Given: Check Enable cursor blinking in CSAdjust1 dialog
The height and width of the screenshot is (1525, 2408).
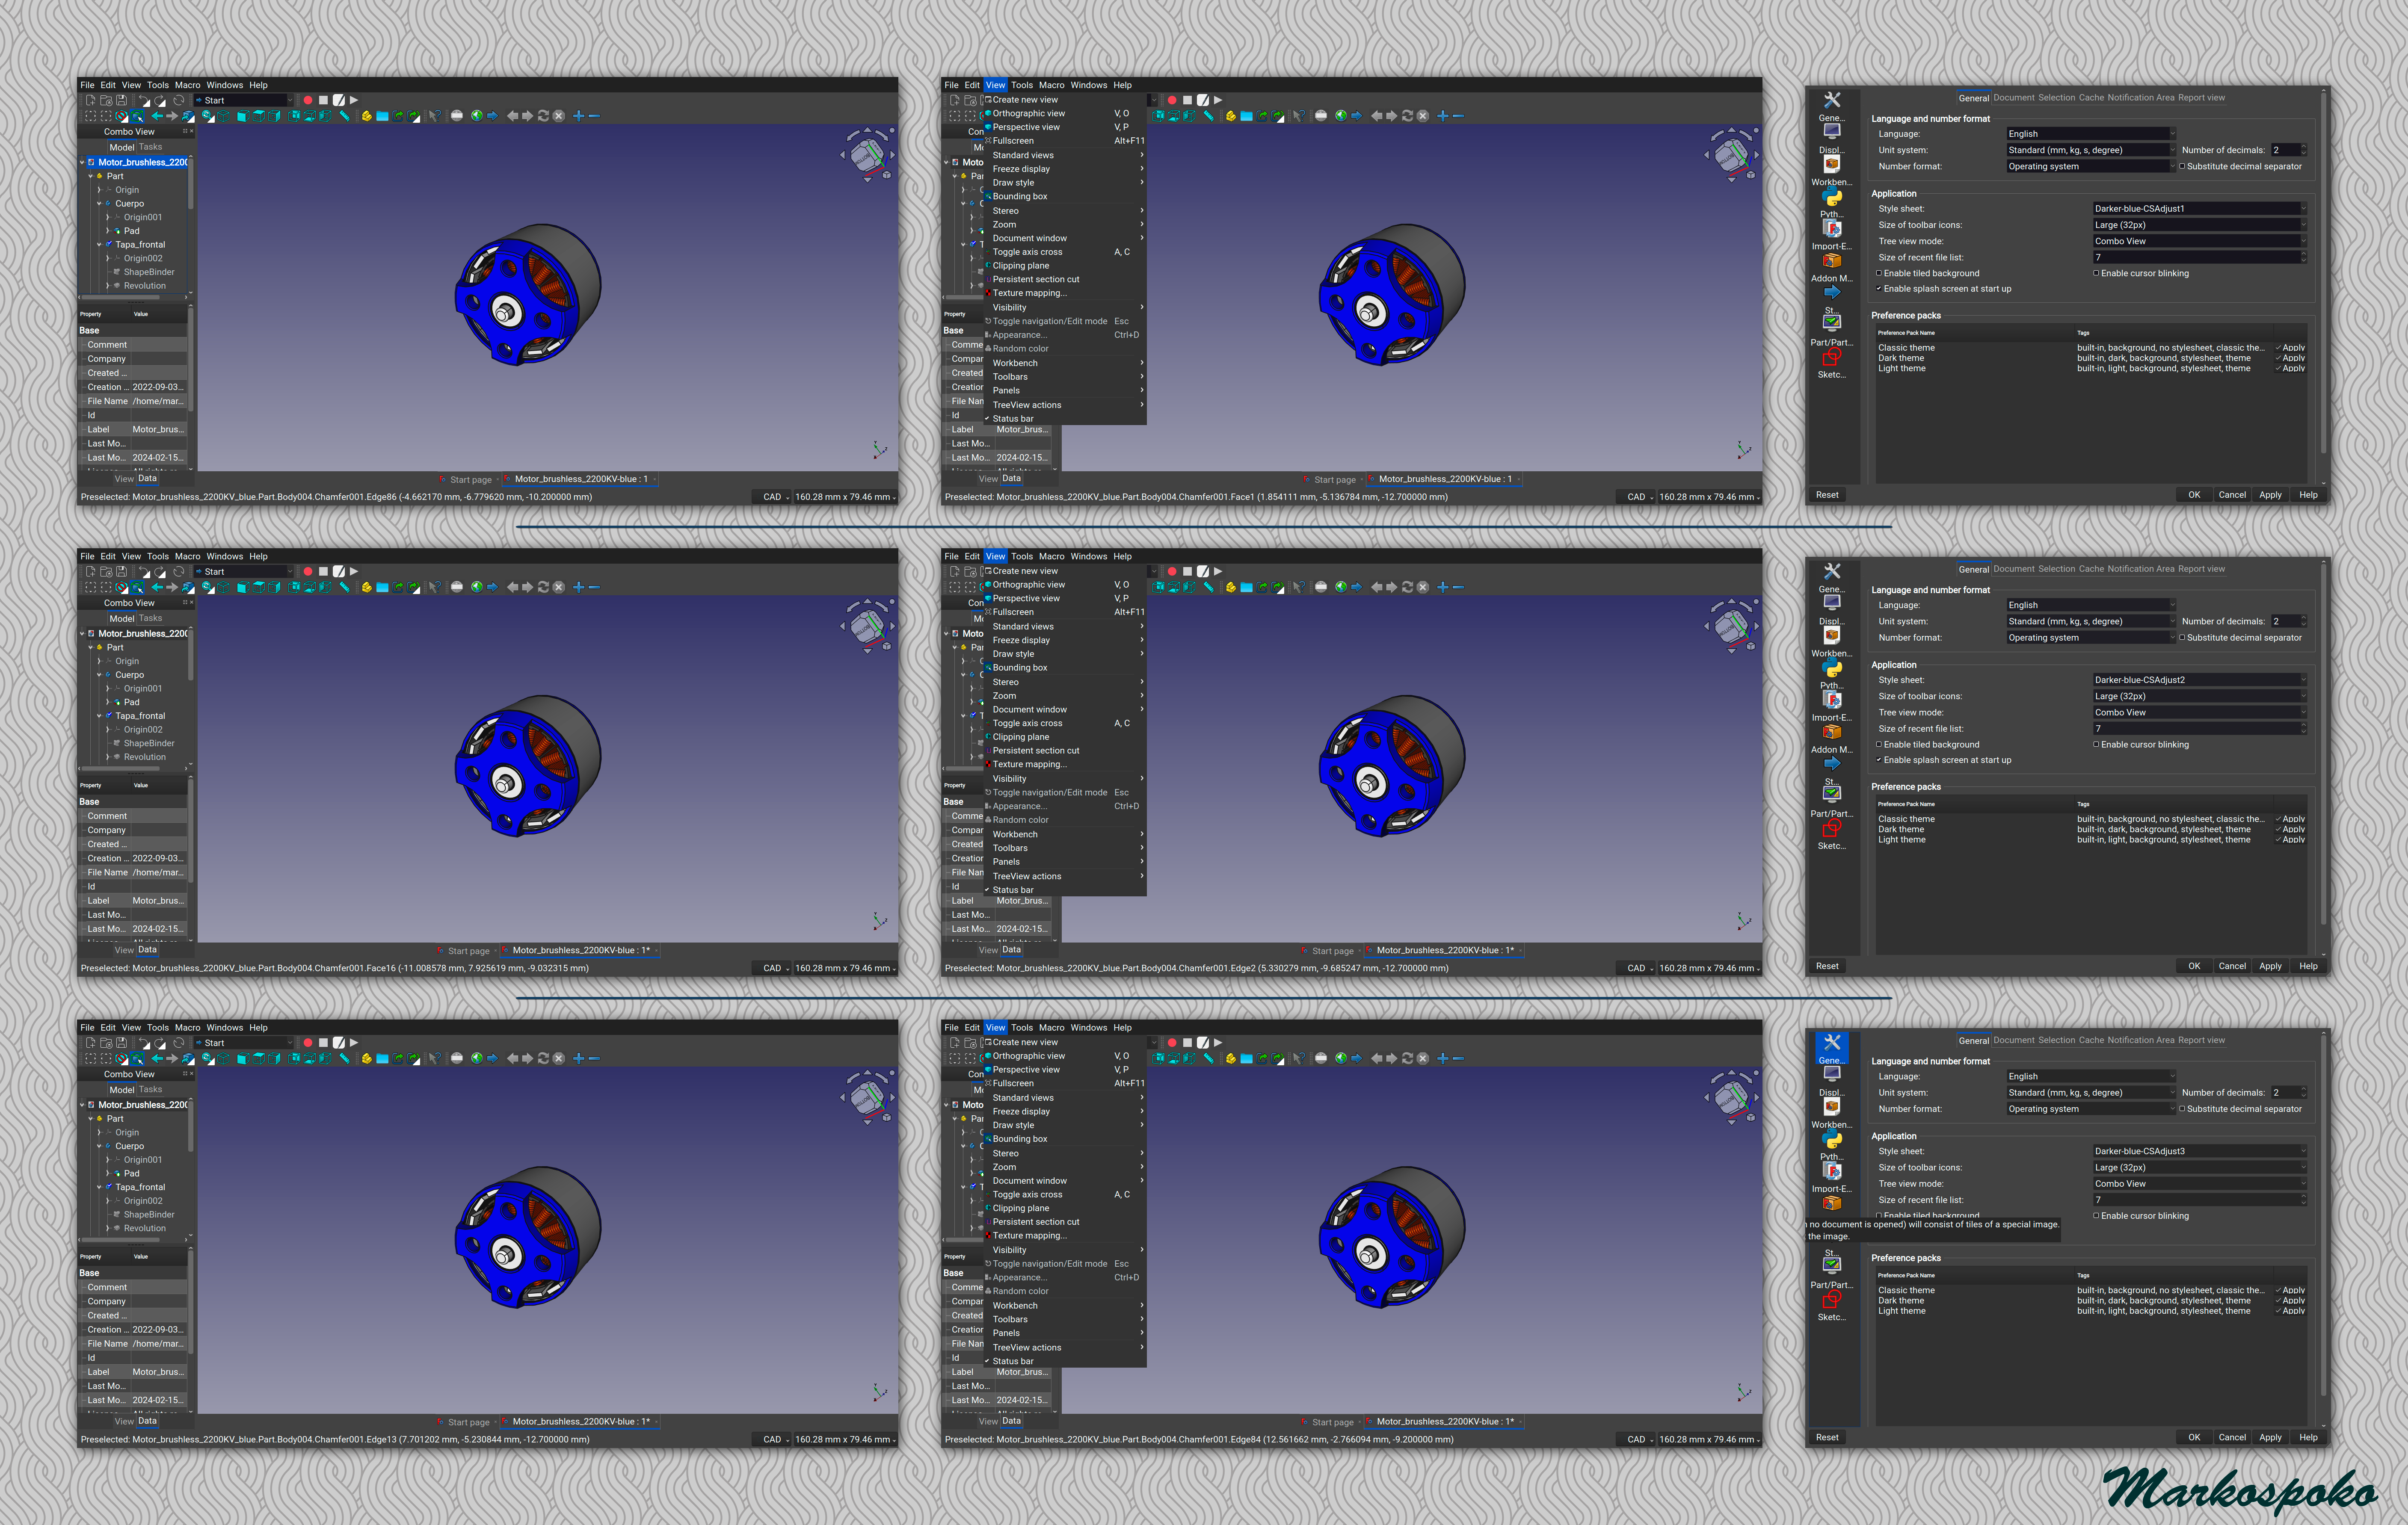Looking at the screenshot, I should 2096,273.
